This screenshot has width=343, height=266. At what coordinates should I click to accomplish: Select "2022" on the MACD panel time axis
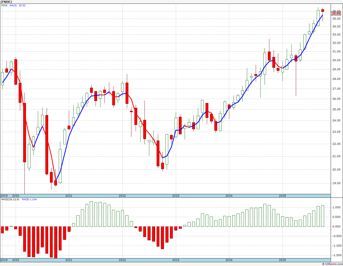click(122, 260)
